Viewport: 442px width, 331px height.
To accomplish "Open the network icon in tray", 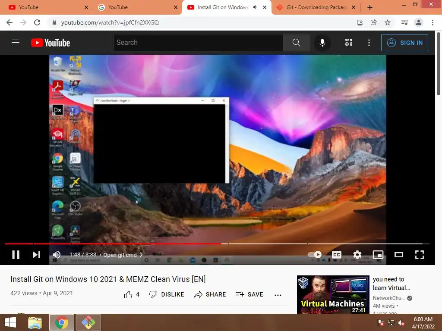I will [391, 323].
